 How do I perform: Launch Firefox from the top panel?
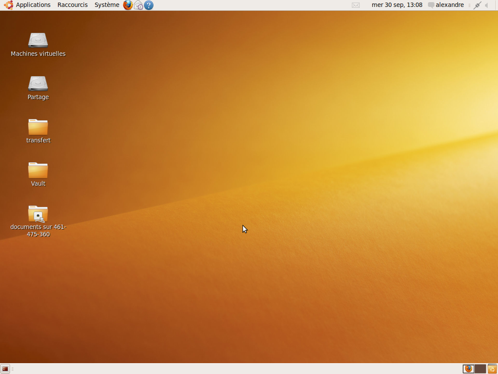click(x=128, y=5)
